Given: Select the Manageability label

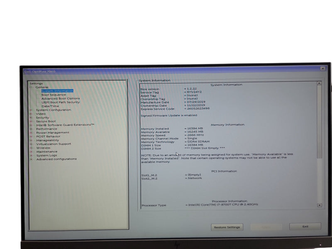Looking at the screenshot, I should tap(47, 140).
